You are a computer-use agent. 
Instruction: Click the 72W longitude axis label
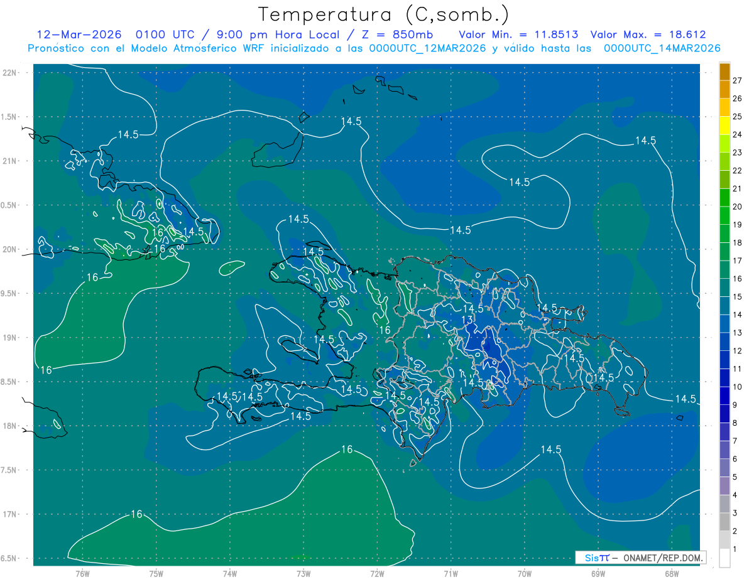tap(377, 573)
